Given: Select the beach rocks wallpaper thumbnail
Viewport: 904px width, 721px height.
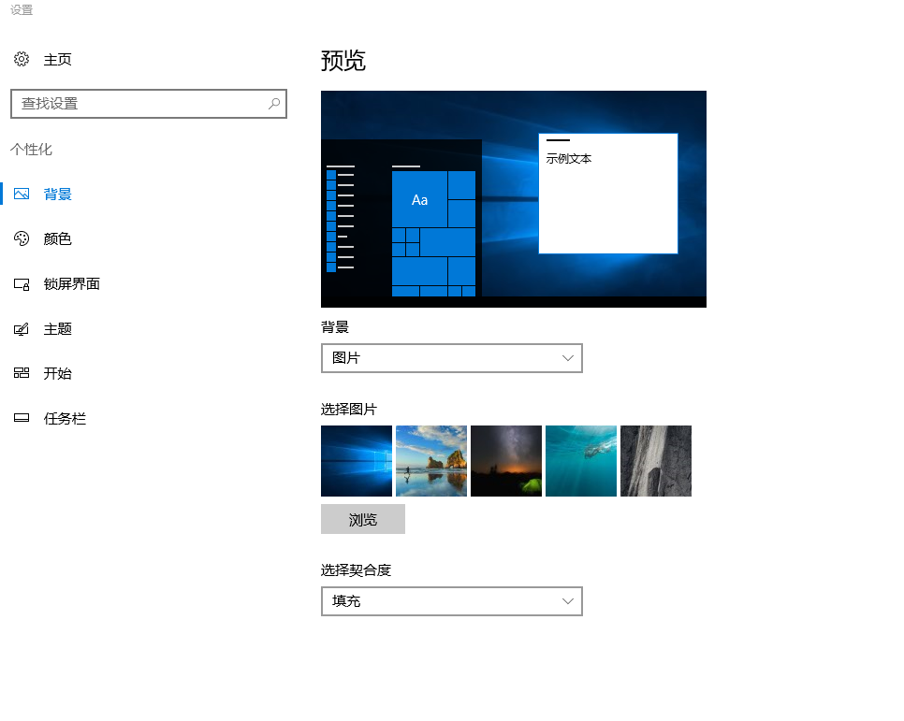Looking at the screenshot, I should click(431, 461).
